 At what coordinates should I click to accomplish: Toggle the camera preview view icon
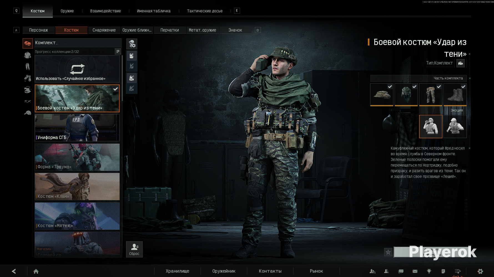coord(461,63)
